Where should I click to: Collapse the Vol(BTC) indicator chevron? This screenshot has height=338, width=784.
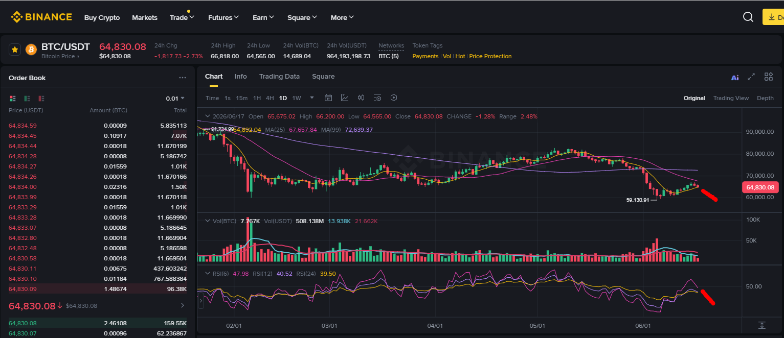[x=208, y=221]
